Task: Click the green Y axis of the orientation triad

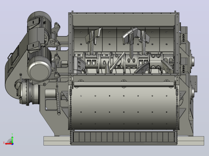Action: pos(12,140)
